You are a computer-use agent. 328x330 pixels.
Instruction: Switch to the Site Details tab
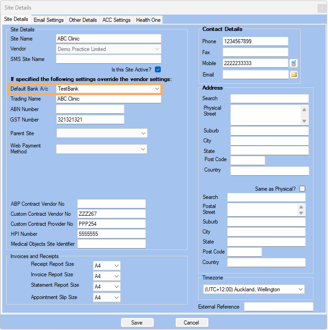pos(16,19)
